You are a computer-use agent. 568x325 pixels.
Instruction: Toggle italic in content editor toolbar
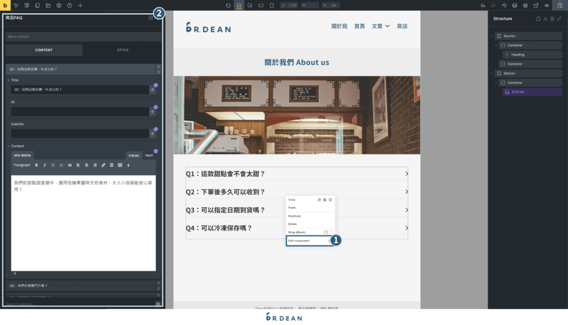point(44,165)
